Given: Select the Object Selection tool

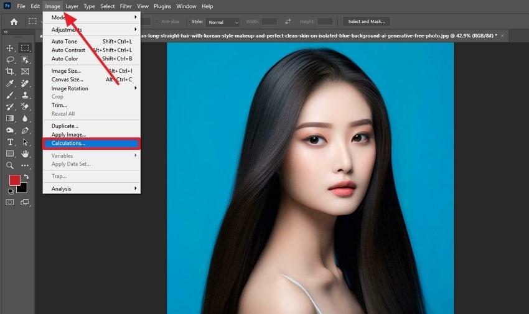Looking at the screenshot, I should [x=25, y=60].
